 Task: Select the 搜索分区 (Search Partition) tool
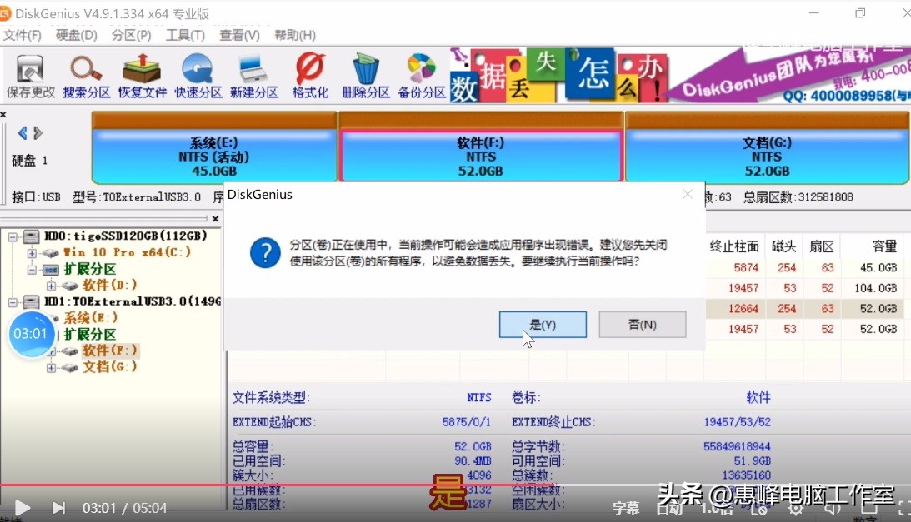tap(86, 75)
